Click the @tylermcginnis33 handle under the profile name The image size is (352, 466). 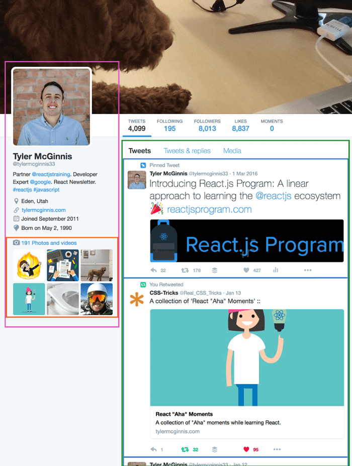coord(34,164)
